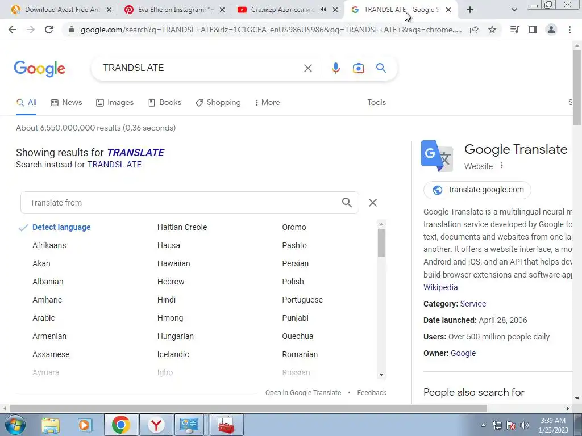Image resolution: width=582 pixels, height=436 pixels.
Task: Choose Afrikaans from language list
Action: (49, 245)
